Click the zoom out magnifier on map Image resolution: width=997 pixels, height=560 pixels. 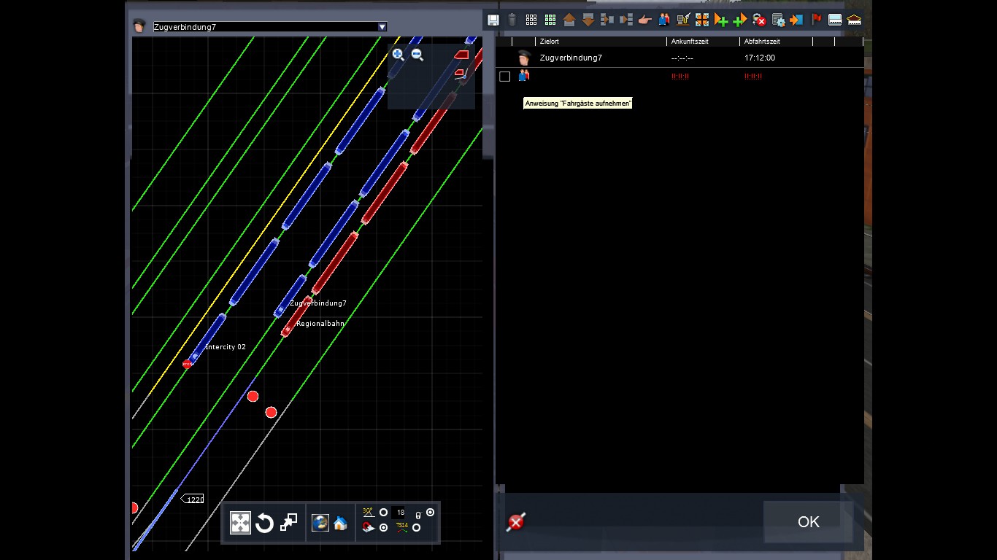click(417, 55)
